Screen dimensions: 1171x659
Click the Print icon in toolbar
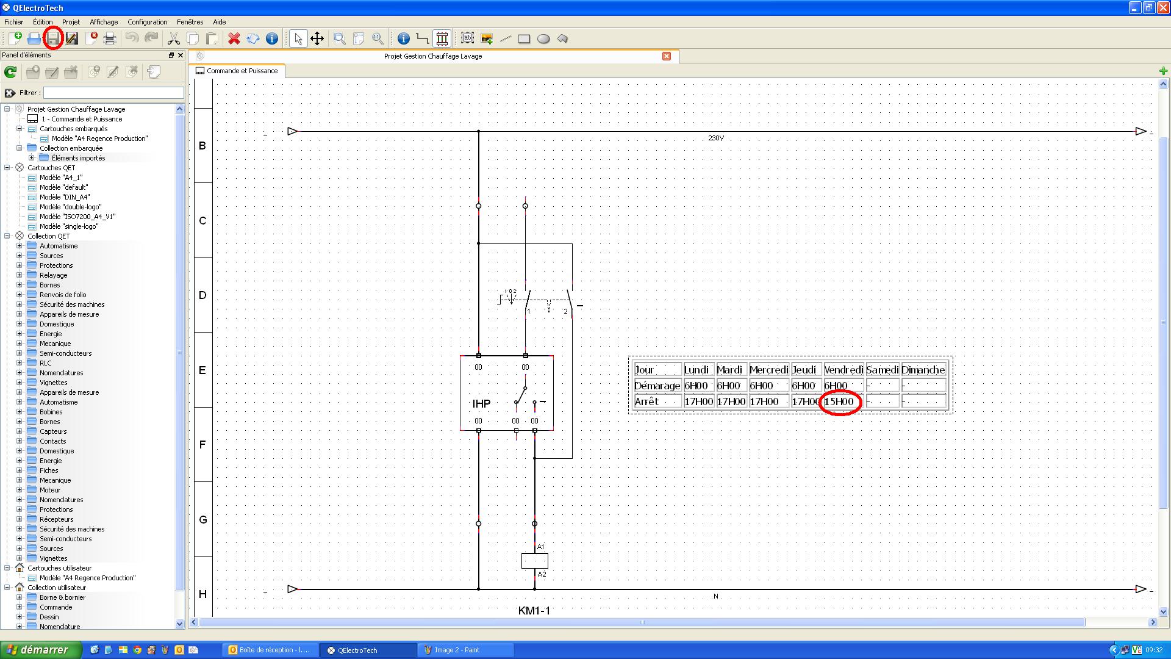(x=110, y=38)
